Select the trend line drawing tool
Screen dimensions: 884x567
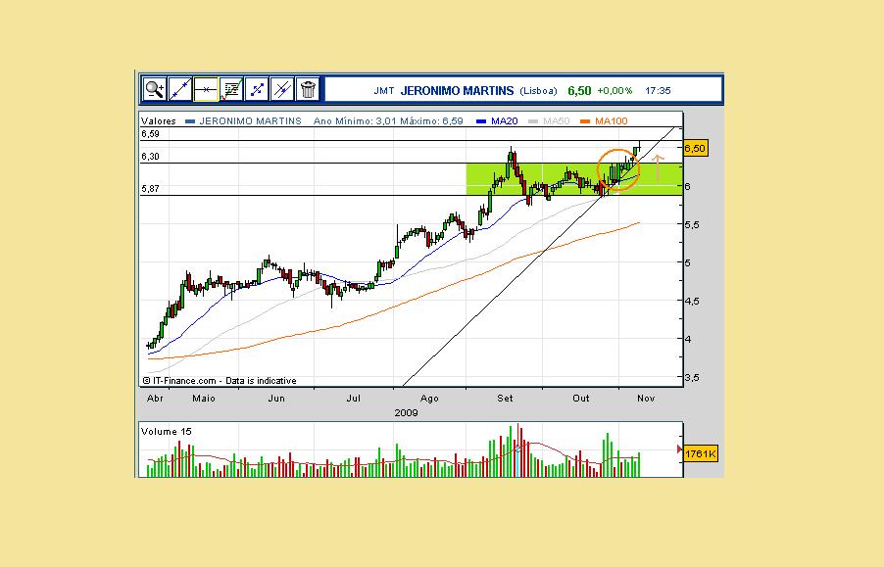(180, 89)
